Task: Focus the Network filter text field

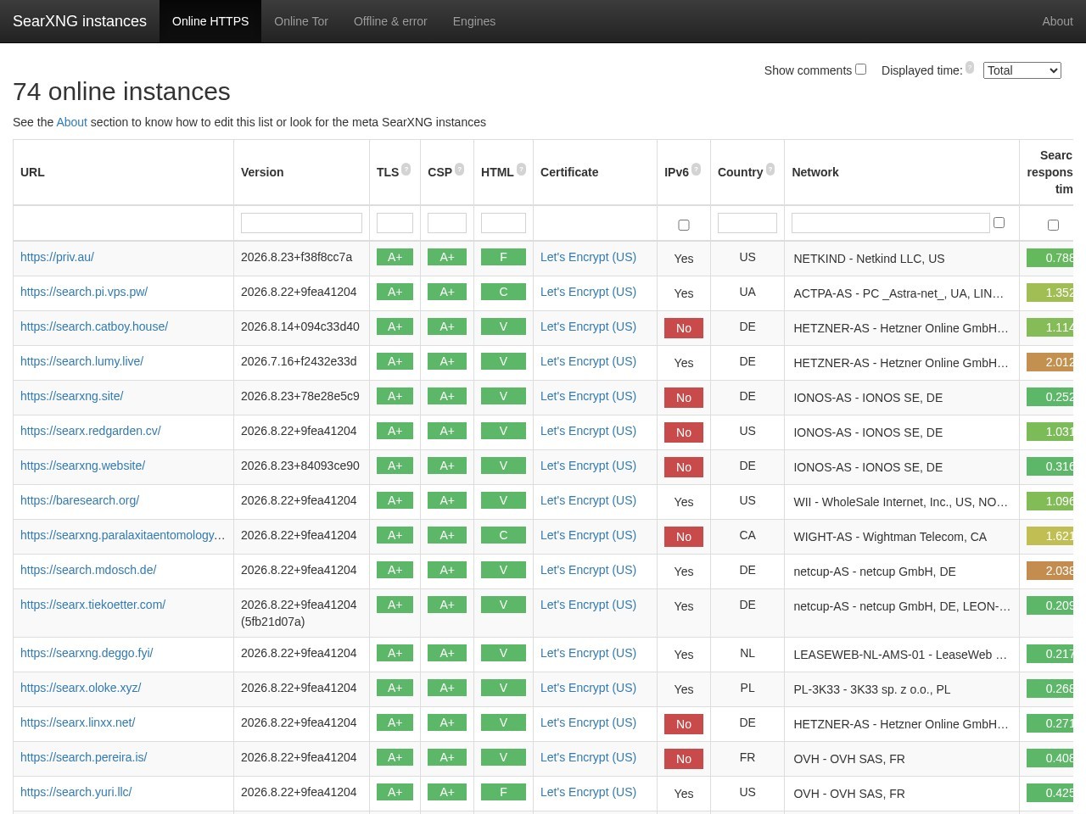Action: coord(891,223)
